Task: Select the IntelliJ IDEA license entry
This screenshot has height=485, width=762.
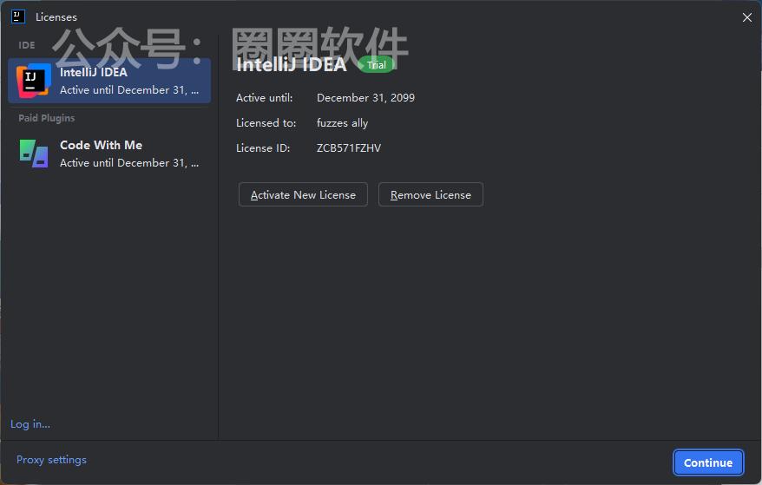Action: 109,81
